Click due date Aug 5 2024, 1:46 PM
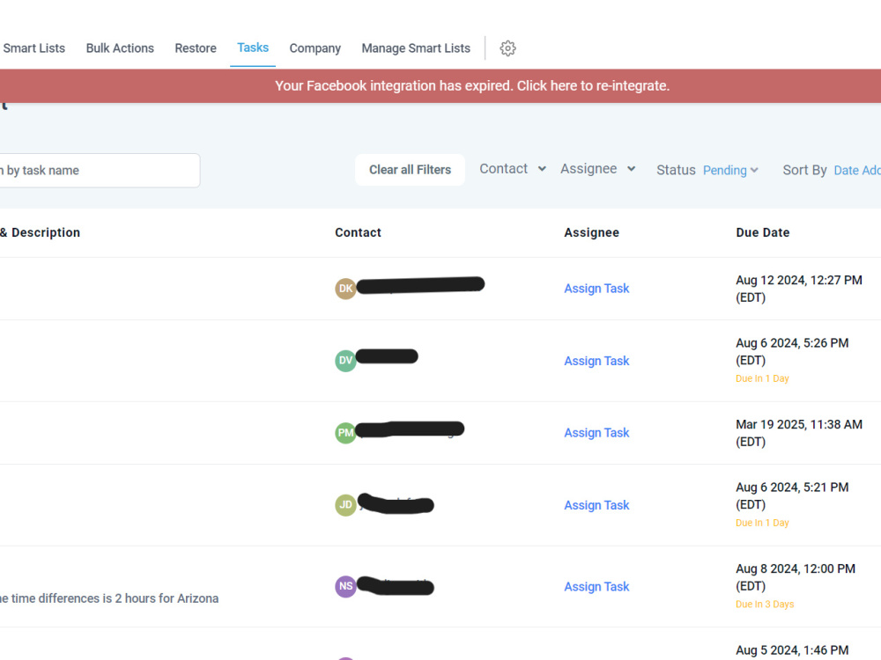 click(792, 650)
